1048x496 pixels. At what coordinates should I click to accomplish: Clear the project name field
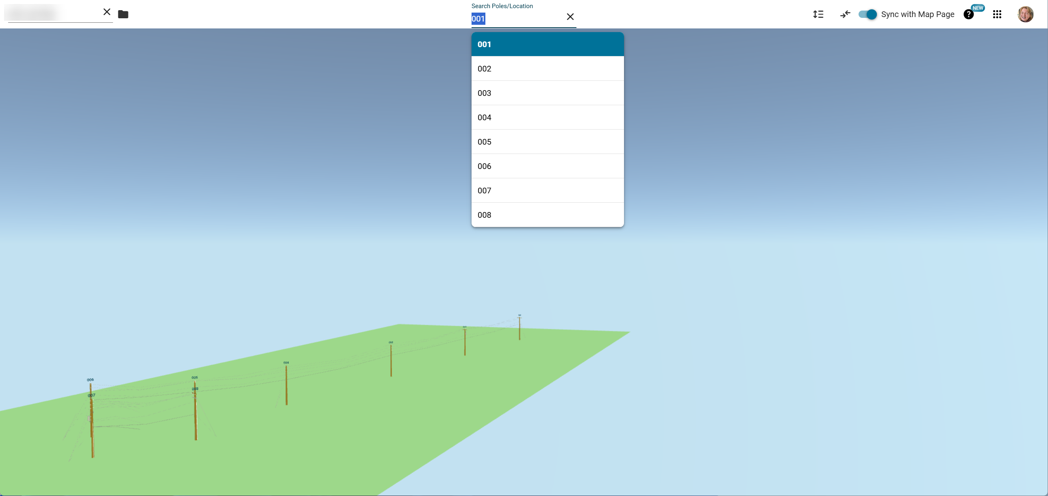coord(107,12)
